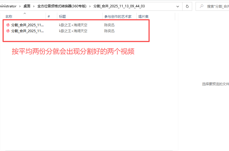Expand chevron after 桌面 breadcrumb
Viewport: 229px width, 151px height.
pyautogui.click(x=34, y=6)
